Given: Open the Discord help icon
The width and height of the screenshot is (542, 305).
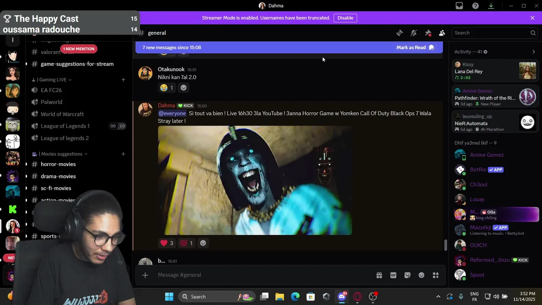Looking at the screenshot, I should 476,6.
